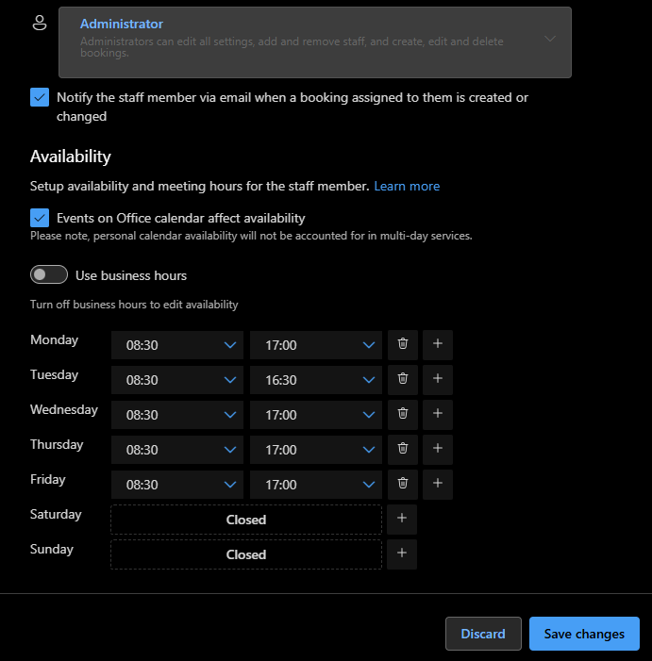The height and width of the screenshot is (661, 652).
Task: Add another time slot for Monday
Action: point(438,345)
